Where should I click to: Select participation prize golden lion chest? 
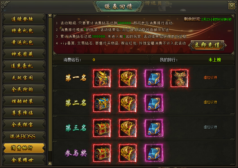(128, 153)
